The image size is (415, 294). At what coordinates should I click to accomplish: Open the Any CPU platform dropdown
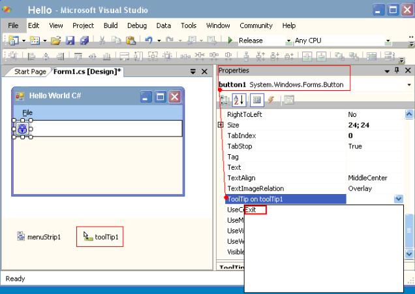point(388,41)
